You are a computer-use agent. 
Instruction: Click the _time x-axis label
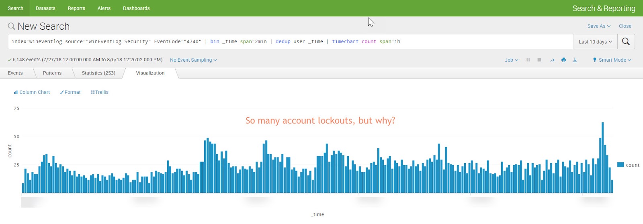(317, 214)
